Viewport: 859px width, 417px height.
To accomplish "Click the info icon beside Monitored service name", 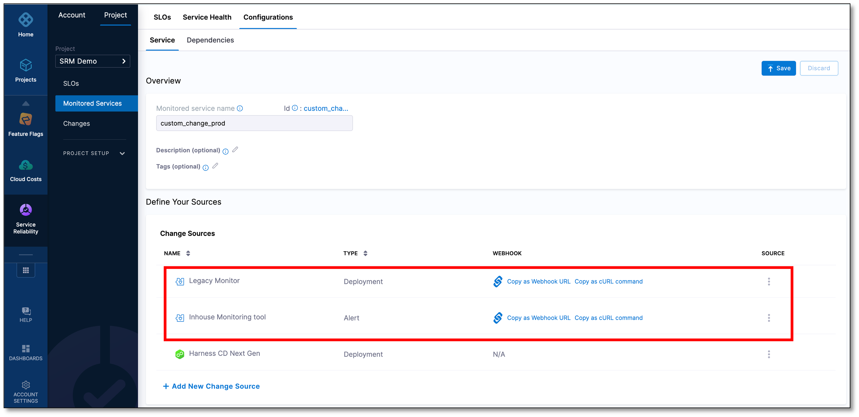I will [x=240, y=108].
